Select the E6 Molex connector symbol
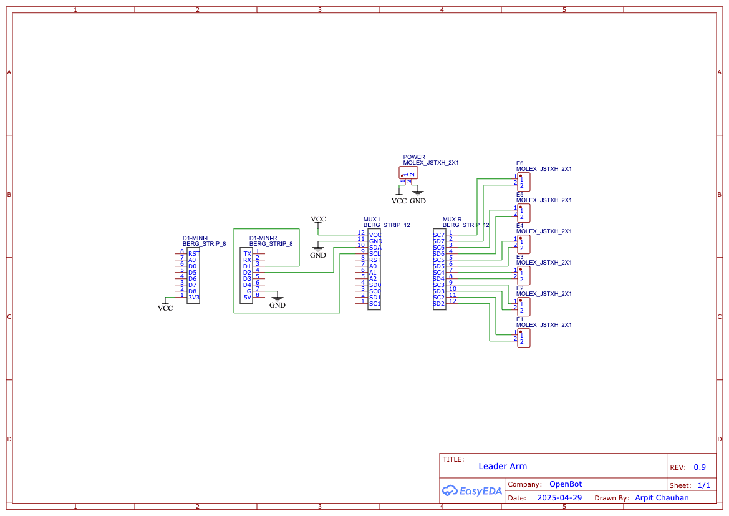Image resolution: width=729 pixels, height=516 pixels. [523, 182]
